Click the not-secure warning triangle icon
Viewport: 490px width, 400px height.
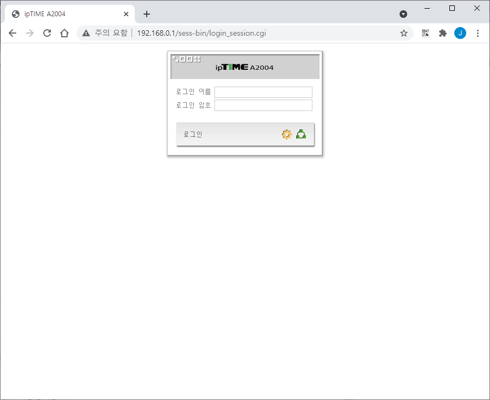pos(86,33)
